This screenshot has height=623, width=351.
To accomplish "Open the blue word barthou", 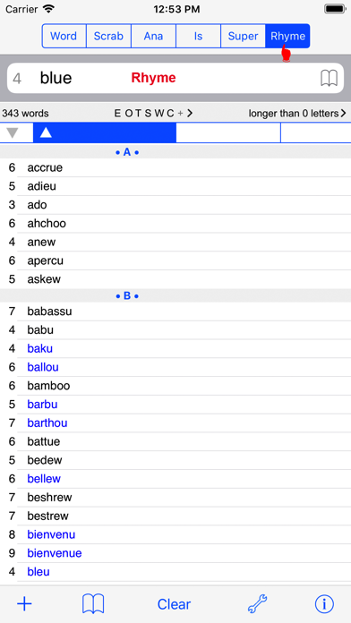I will point(47,423).
